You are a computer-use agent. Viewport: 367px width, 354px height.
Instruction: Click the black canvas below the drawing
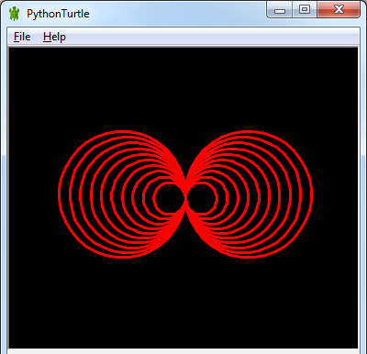(x=183, y=303)
